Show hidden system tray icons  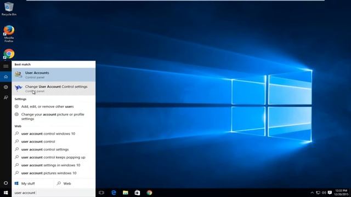tap(312, 193)
